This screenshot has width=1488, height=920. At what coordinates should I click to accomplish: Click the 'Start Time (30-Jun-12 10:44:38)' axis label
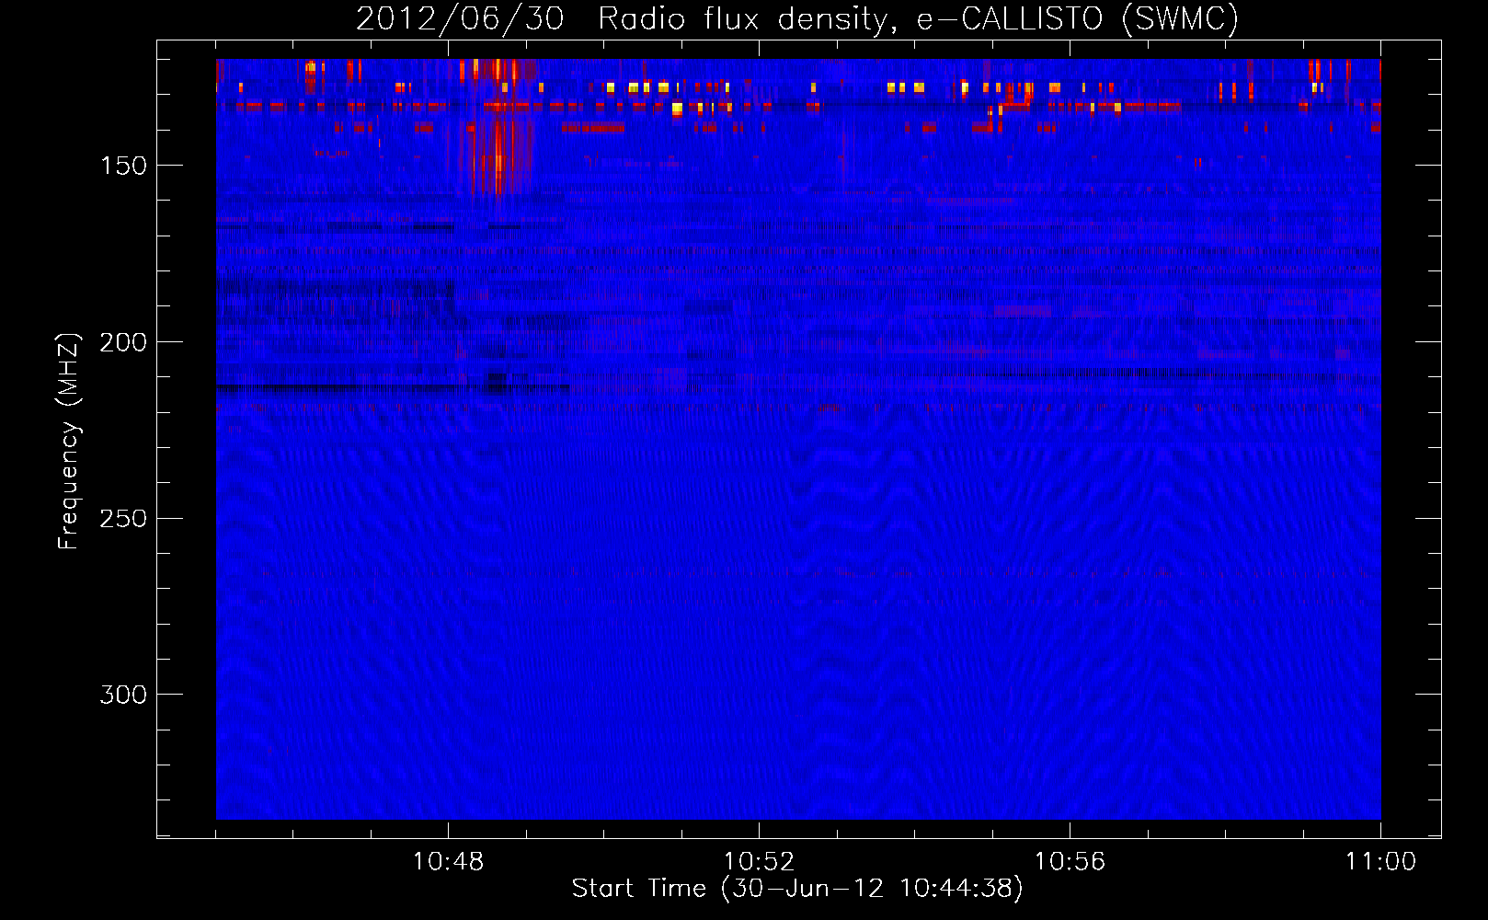(797, 889)
